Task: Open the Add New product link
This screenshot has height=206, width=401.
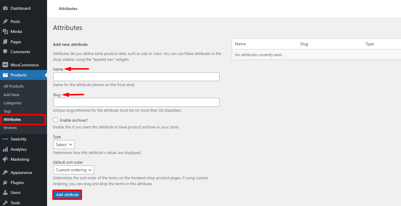Action: pyautogui.click(x=11, y=95)
